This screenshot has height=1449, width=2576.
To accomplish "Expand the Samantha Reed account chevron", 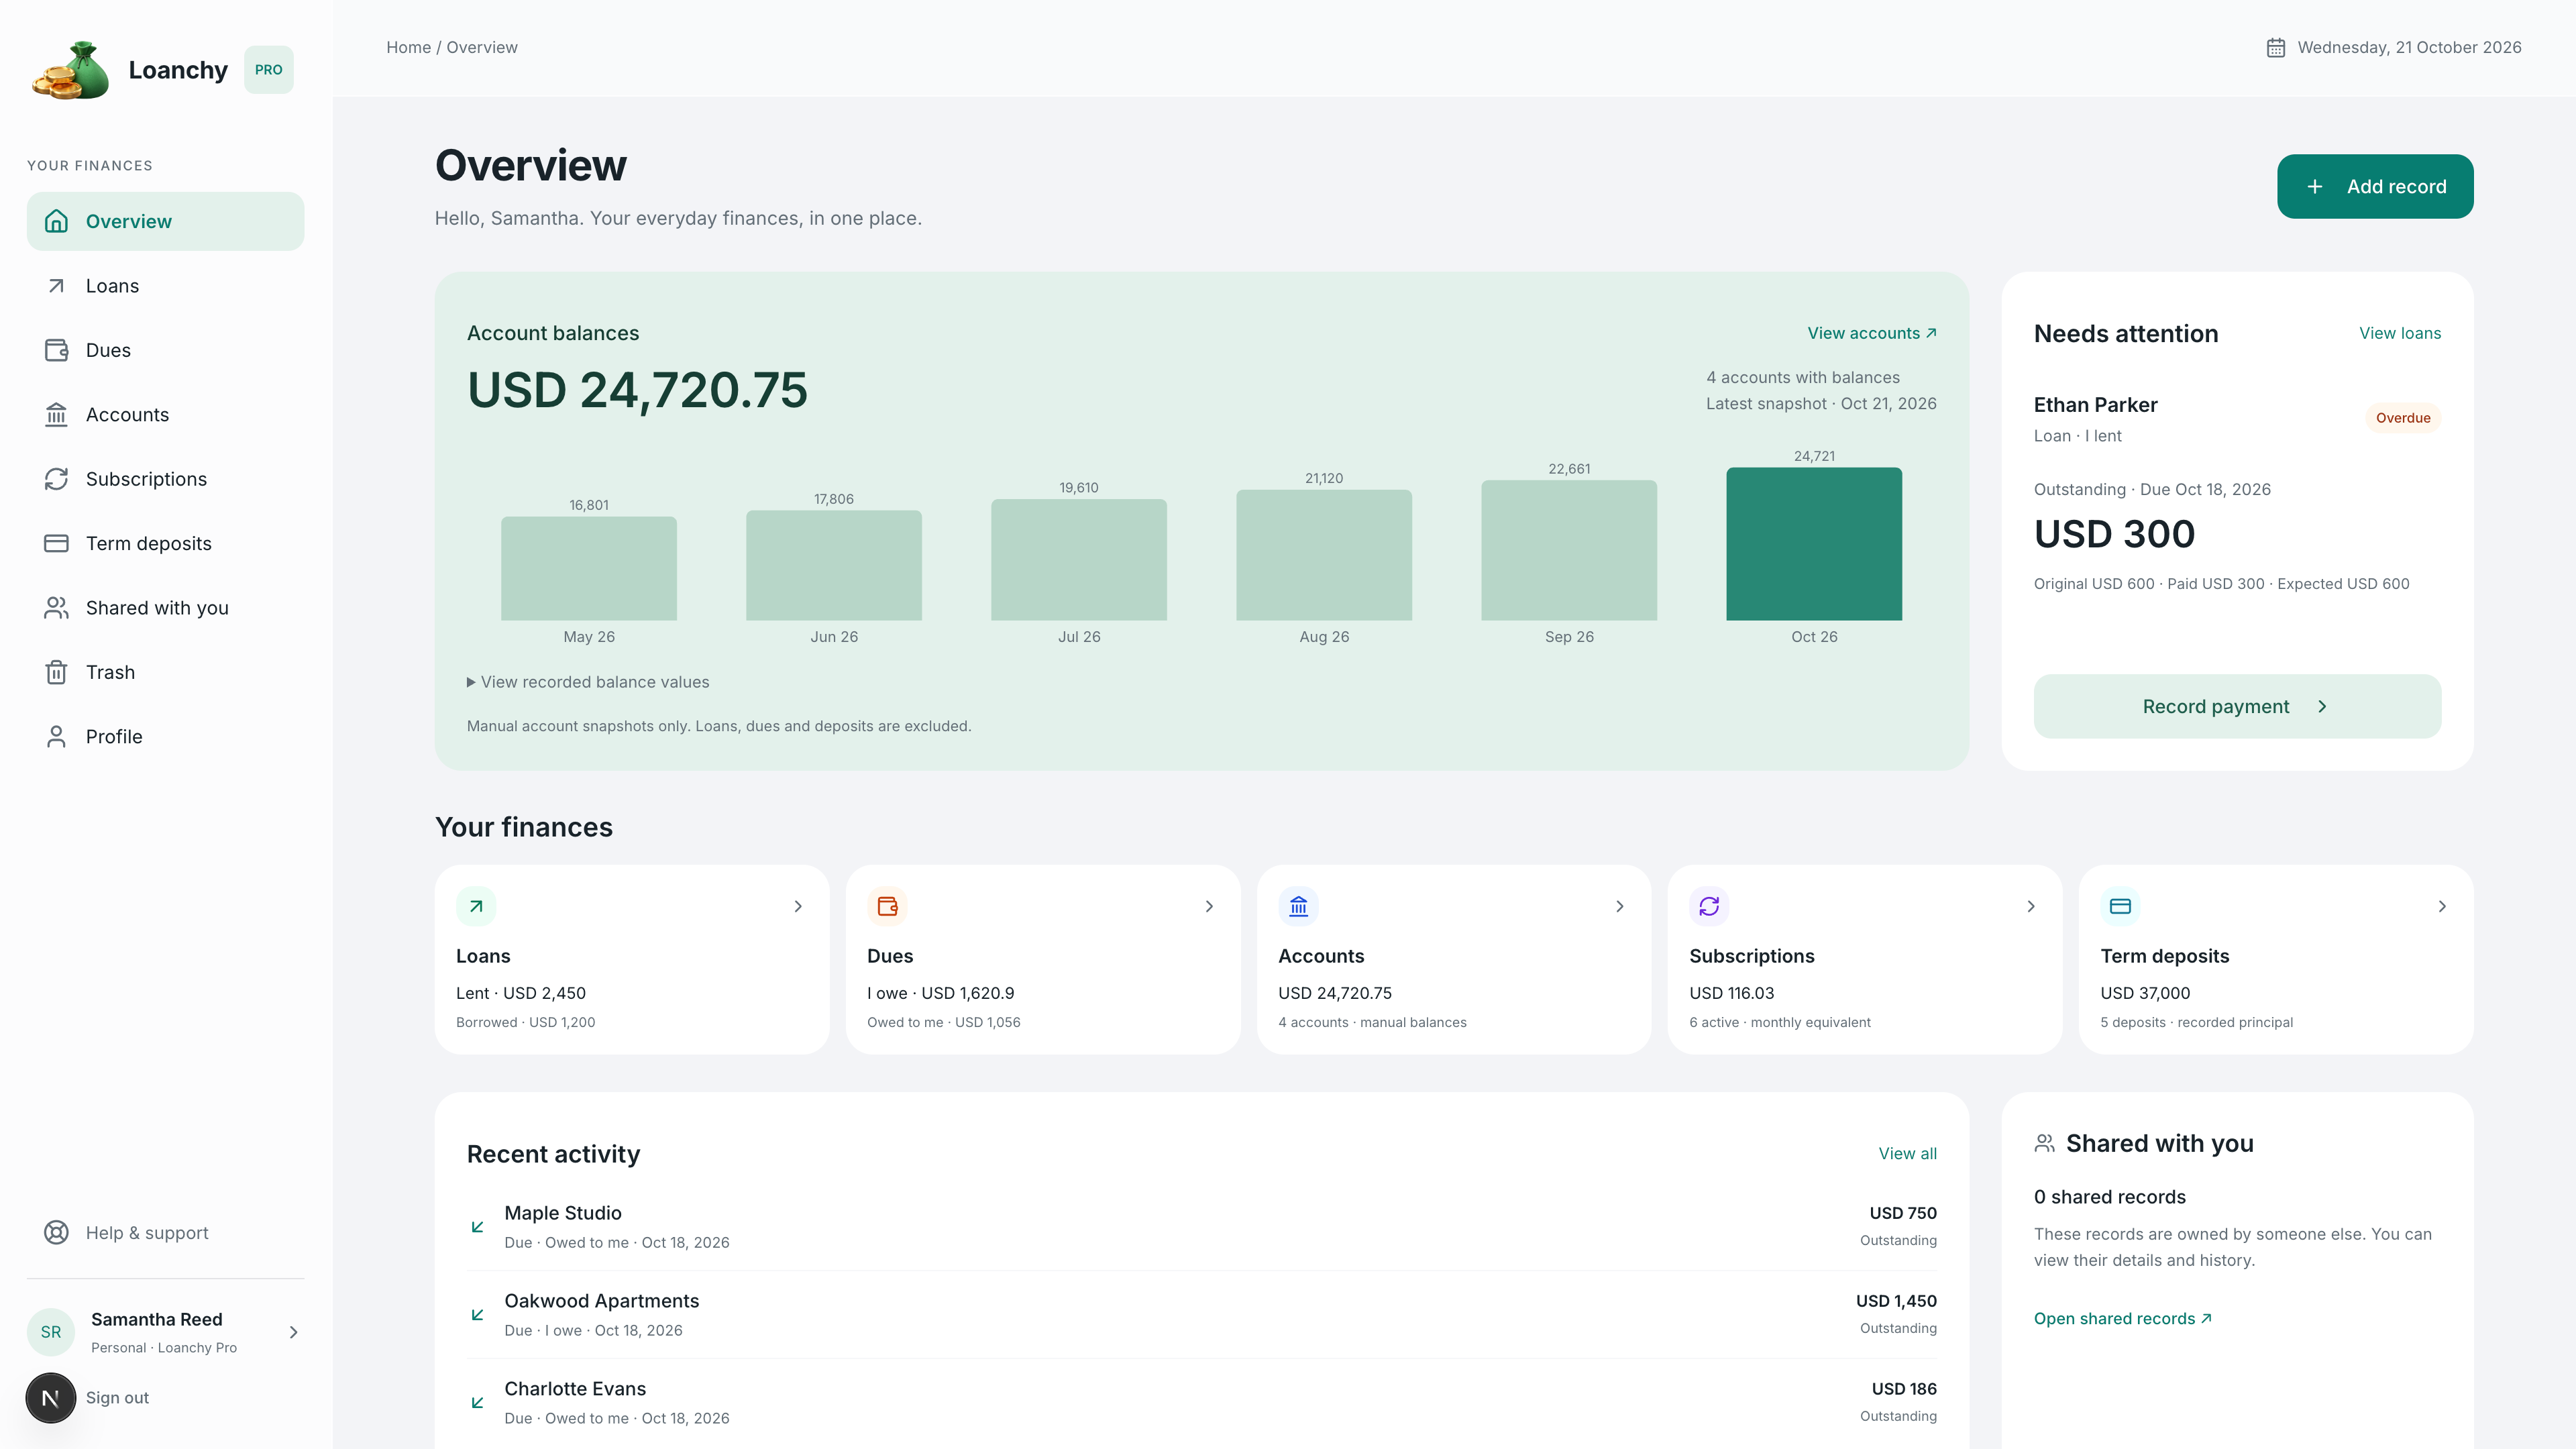I will point(293,1332).
